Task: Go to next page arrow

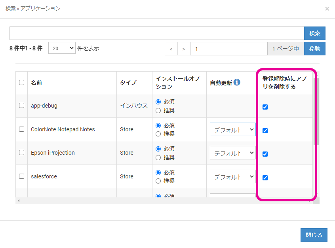Action: (x=184, y=49)
